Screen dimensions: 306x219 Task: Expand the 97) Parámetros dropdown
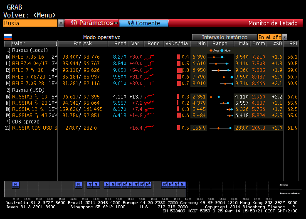[116, 23]
